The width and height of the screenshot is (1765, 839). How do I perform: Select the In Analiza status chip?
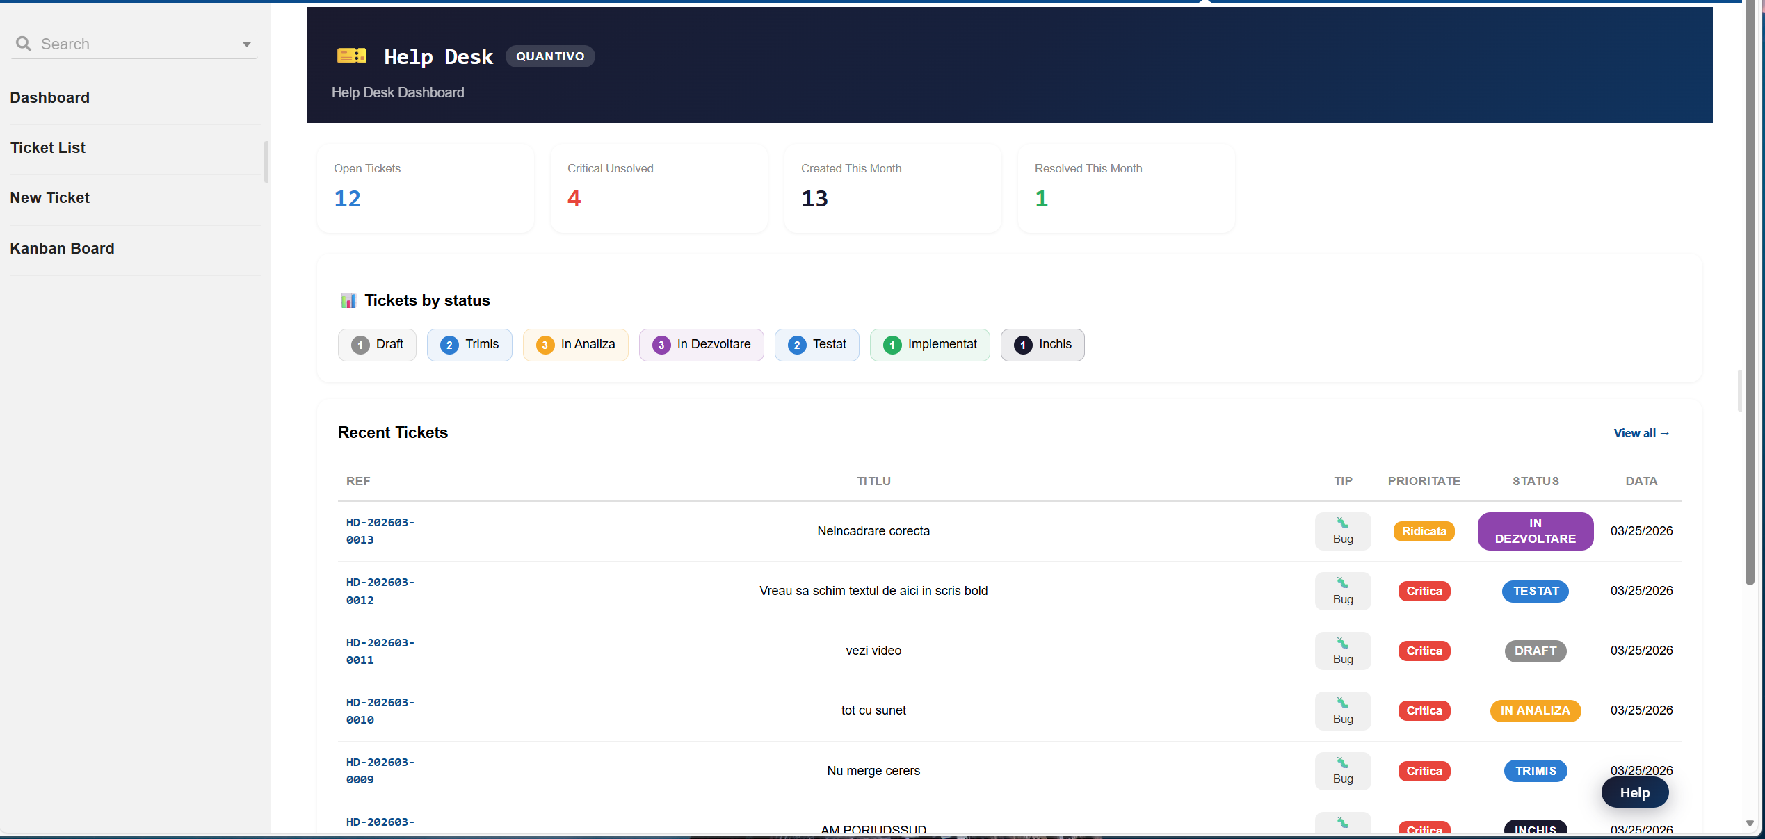(x=575, y=345)
